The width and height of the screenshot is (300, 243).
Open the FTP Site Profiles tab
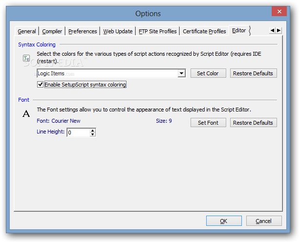158,31
